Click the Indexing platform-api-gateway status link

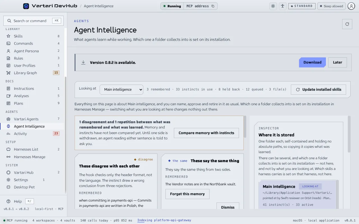click(164, 220)
